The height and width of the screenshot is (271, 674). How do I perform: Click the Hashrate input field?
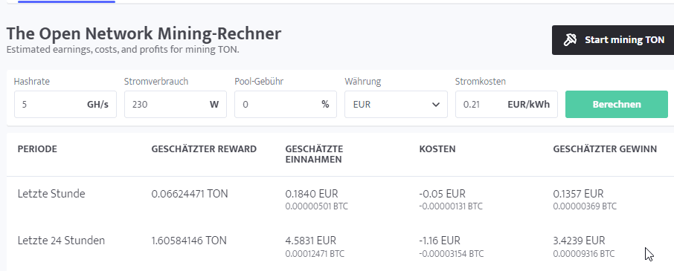pyautogui.click(x=65, y=104)
